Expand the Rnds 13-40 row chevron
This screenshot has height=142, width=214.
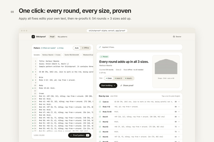click(x=179, y=112)
